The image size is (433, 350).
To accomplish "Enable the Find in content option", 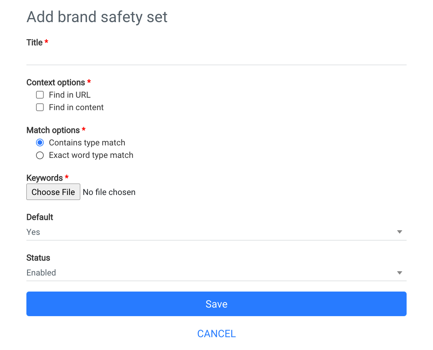I will coord(40,107).
